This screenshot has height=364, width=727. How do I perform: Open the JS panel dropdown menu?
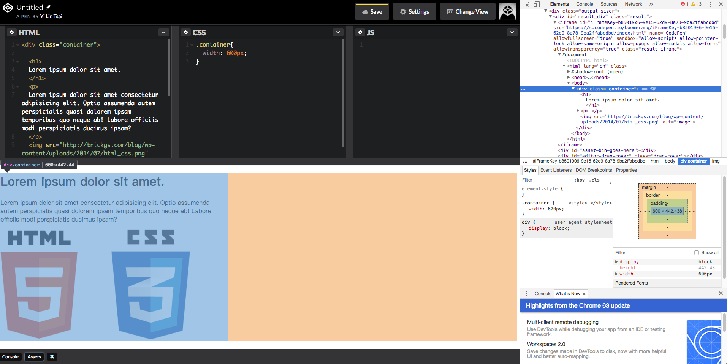point(512,32)
